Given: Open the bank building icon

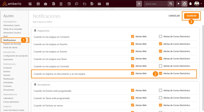Looking at the screenshot, I should (61, 4).
